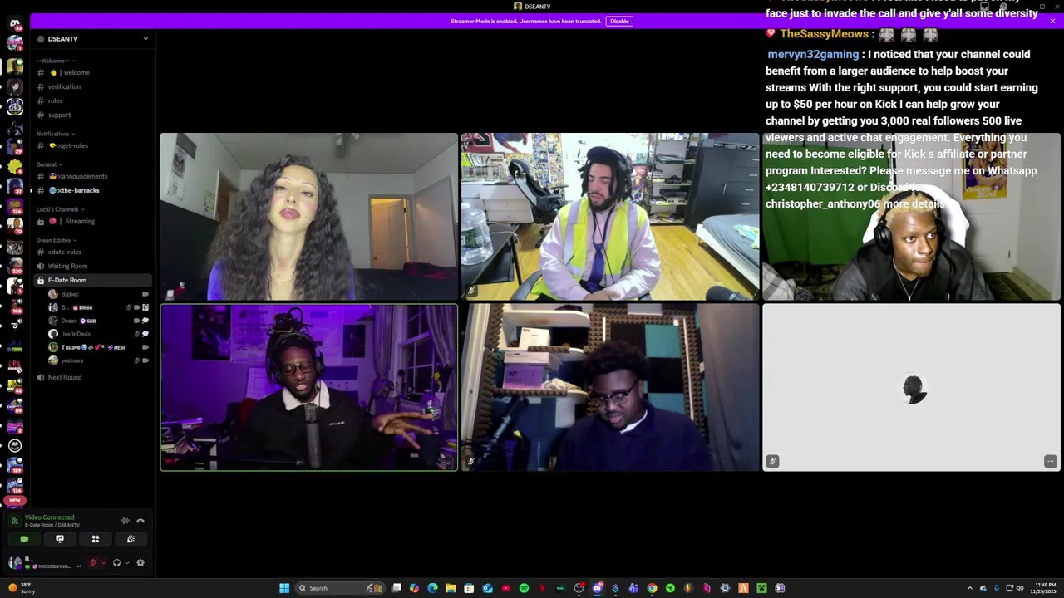Open Direct Messages home icon
The width and height of the screenshot is (1064, 598).
pos(14,23)
